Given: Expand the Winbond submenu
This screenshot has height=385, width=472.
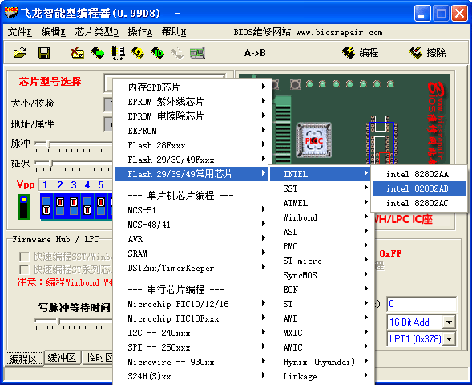Looking at the screenshot, I should (x=321, y=217).
